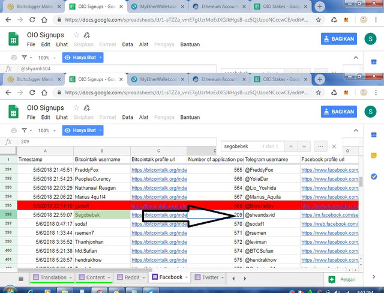Open the Chrome three-dot menu in the lower window
Image resolution: width=384 pixels, height=293 pixels.
coord(376,92)
